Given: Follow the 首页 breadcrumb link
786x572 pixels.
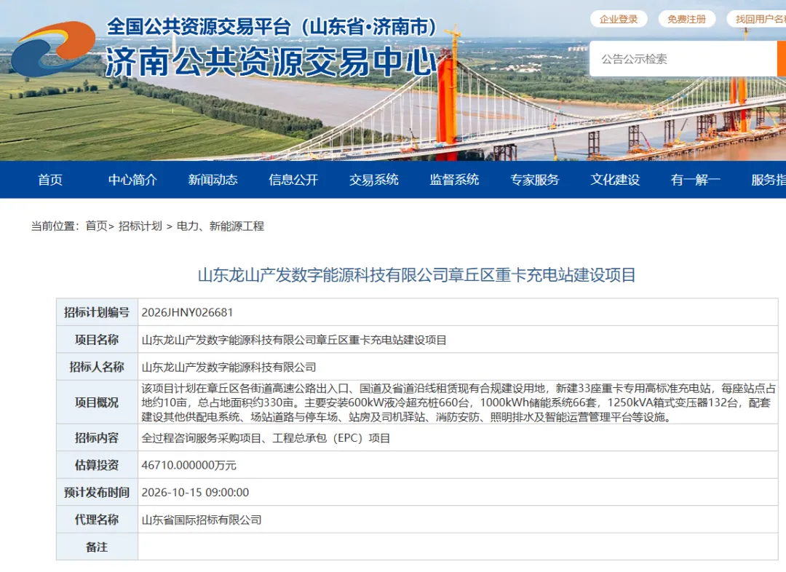Looking at the screenshot, I should click(x=96, y=226).
